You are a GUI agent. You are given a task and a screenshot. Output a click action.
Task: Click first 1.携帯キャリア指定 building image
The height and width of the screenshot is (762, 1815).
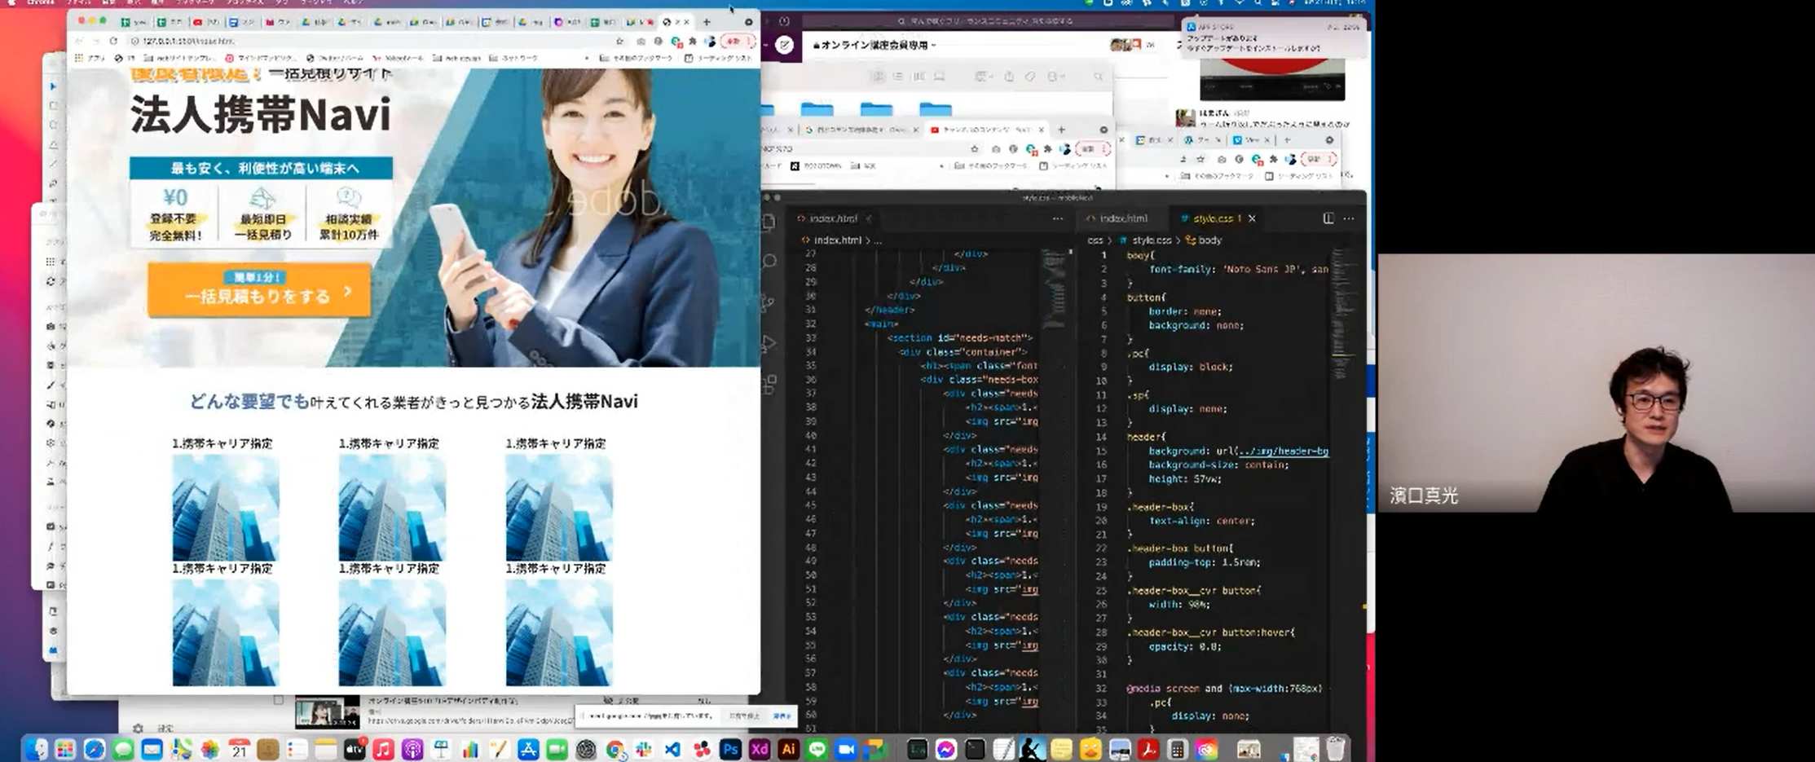coord(226,507)
